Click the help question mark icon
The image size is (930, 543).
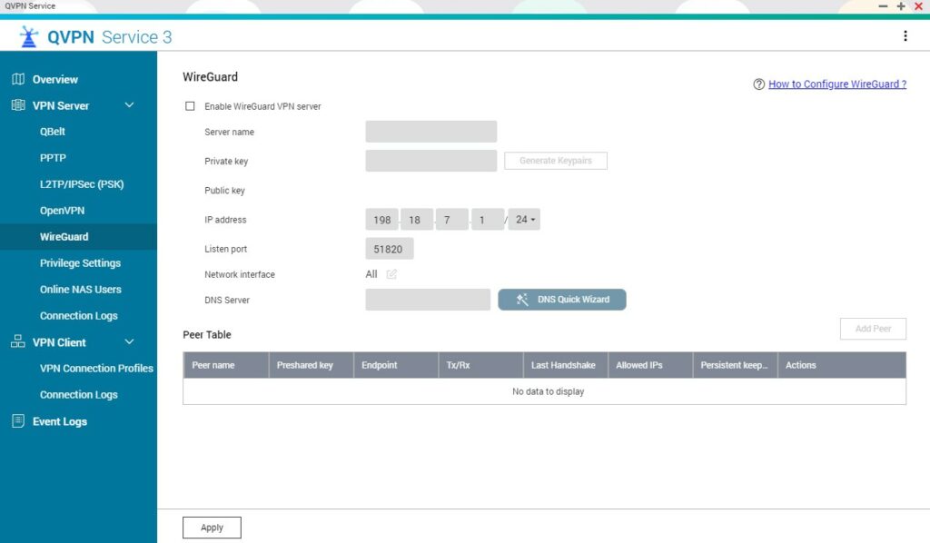coord(758,84)
